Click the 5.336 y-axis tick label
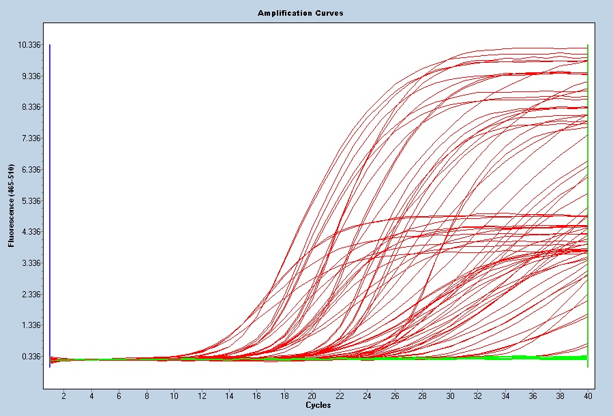 click(30, 201)
